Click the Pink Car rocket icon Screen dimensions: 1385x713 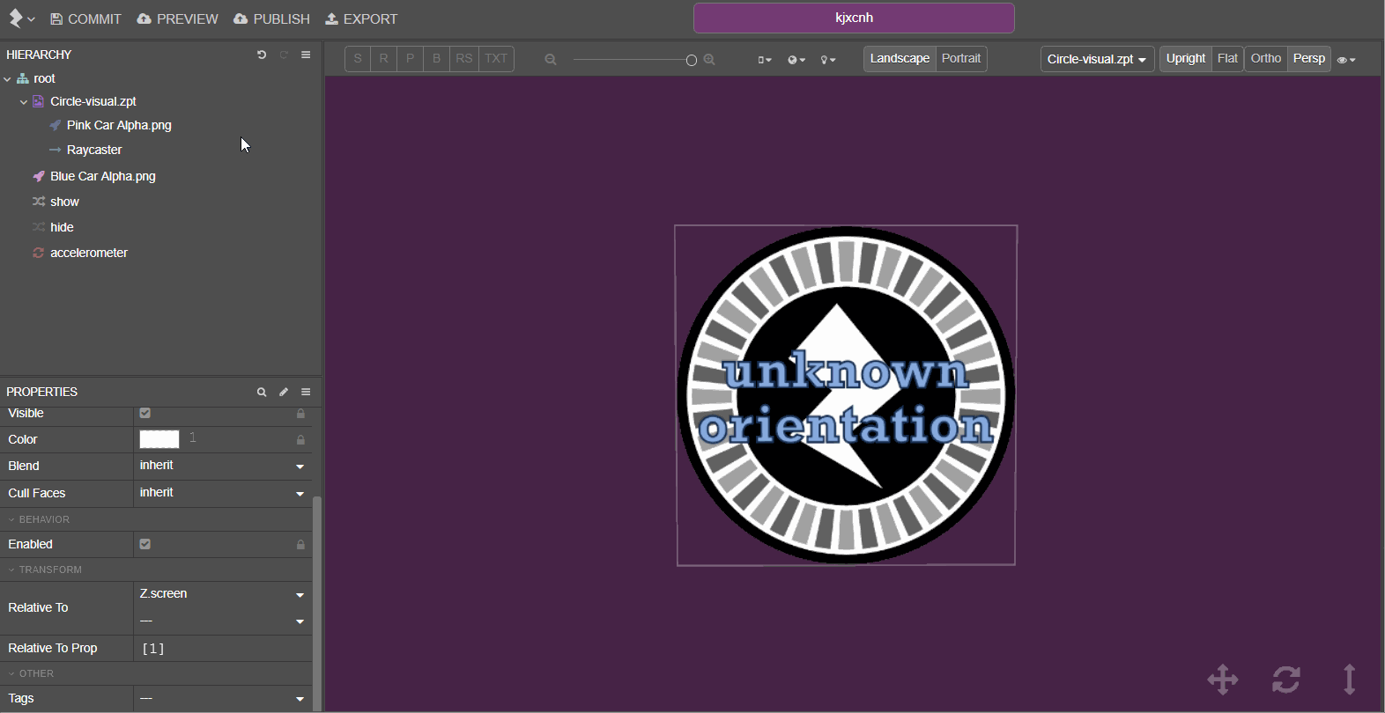click(x=56, y=125)
